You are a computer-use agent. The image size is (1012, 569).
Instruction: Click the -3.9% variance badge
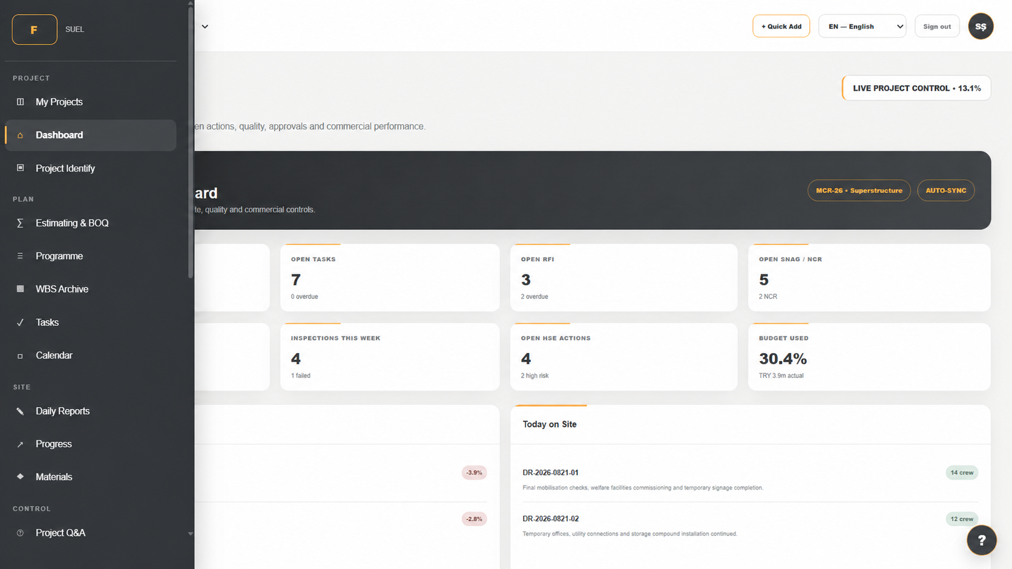pyautogui.click(x=474, y=473)
